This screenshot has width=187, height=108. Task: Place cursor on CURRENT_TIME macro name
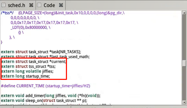pyautogui.click(x=29, y=86)
